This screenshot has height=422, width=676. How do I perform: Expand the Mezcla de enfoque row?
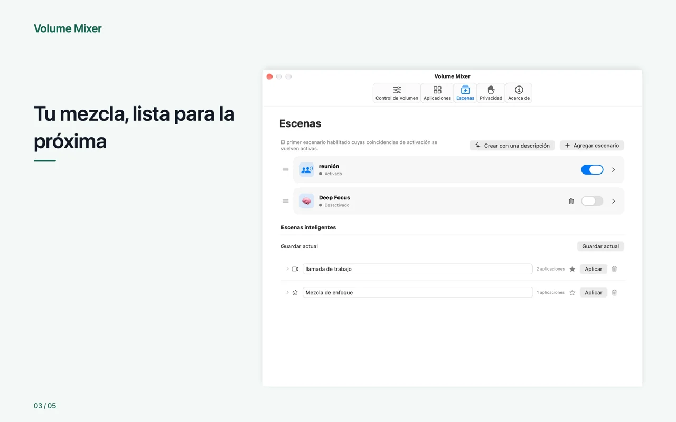point(287,293)
